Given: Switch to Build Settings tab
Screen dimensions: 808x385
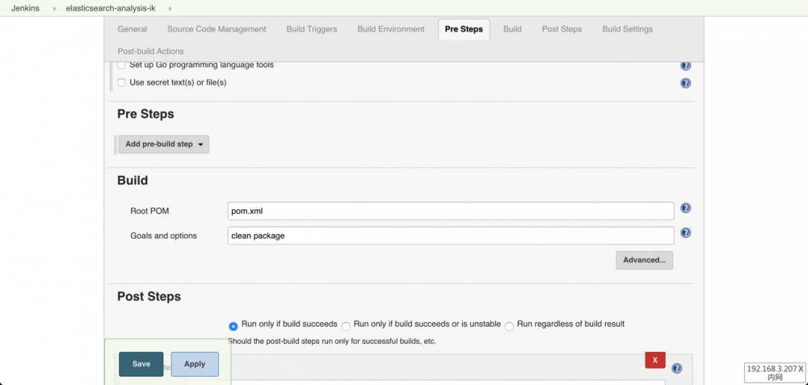Looking at the screenshot, I should point(627,29).
